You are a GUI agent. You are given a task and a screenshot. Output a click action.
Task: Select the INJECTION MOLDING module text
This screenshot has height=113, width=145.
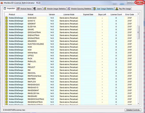point(36,44)
